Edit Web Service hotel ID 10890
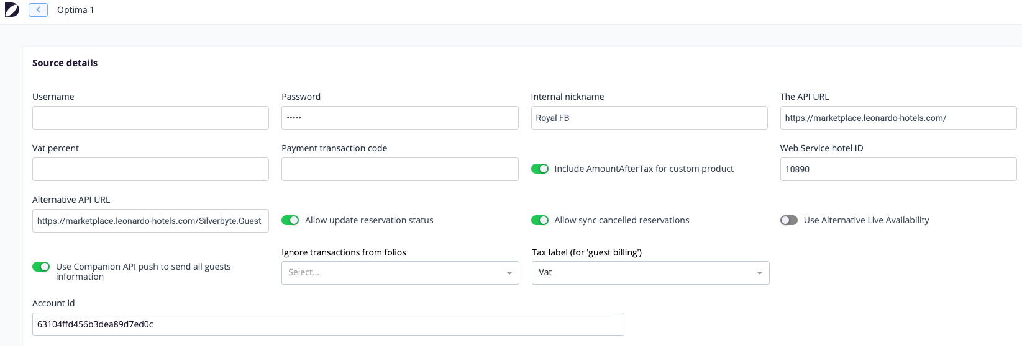Screen dimensions: 1022x346 point(898,169)
